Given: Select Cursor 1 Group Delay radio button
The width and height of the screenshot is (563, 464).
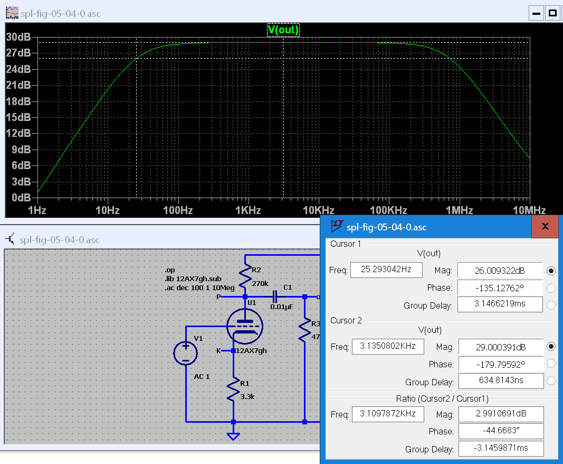Looking at the screenshot, I should point(551,305).
